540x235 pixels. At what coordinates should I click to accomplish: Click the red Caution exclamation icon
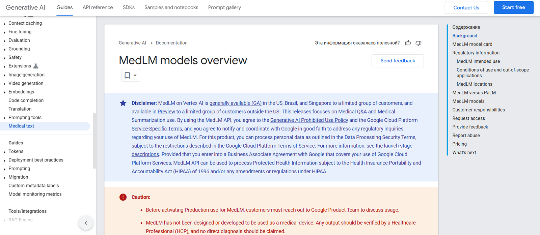coord(123,197)
